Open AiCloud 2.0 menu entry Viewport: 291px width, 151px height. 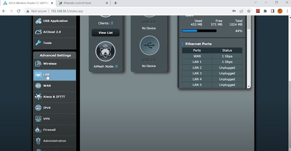(x=55, y=32)
